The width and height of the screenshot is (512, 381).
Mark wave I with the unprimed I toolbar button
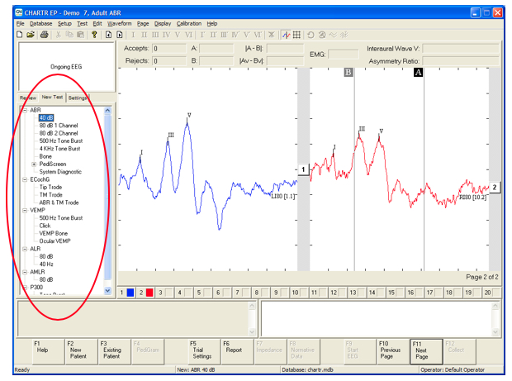(133, 35)
